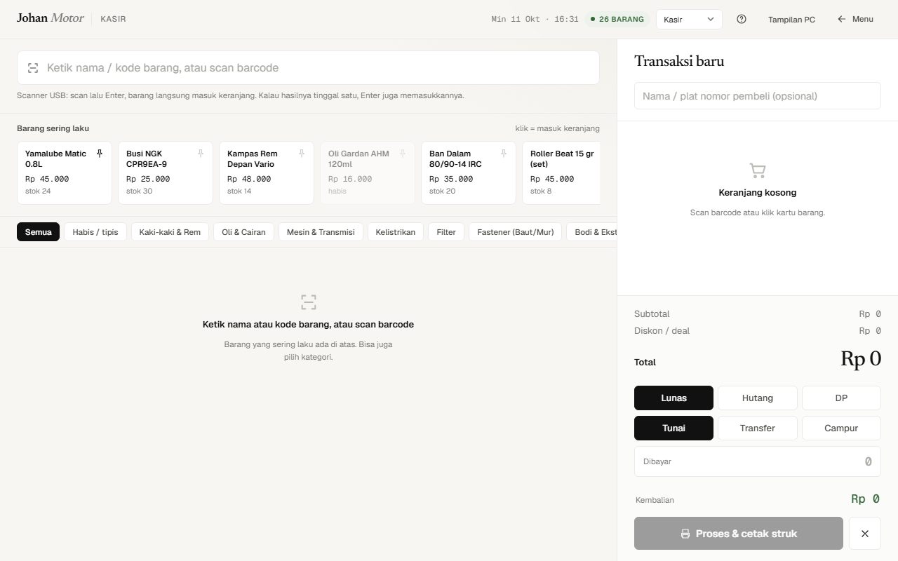The image size is (898, 561).
Task: Focus the item name or barcode search field
Action: [308, 68]
